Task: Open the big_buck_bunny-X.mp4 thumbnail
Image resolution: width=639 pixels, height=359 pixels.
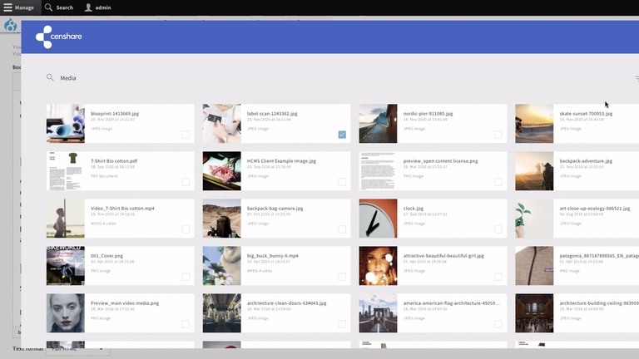Action: click(221, 266)
